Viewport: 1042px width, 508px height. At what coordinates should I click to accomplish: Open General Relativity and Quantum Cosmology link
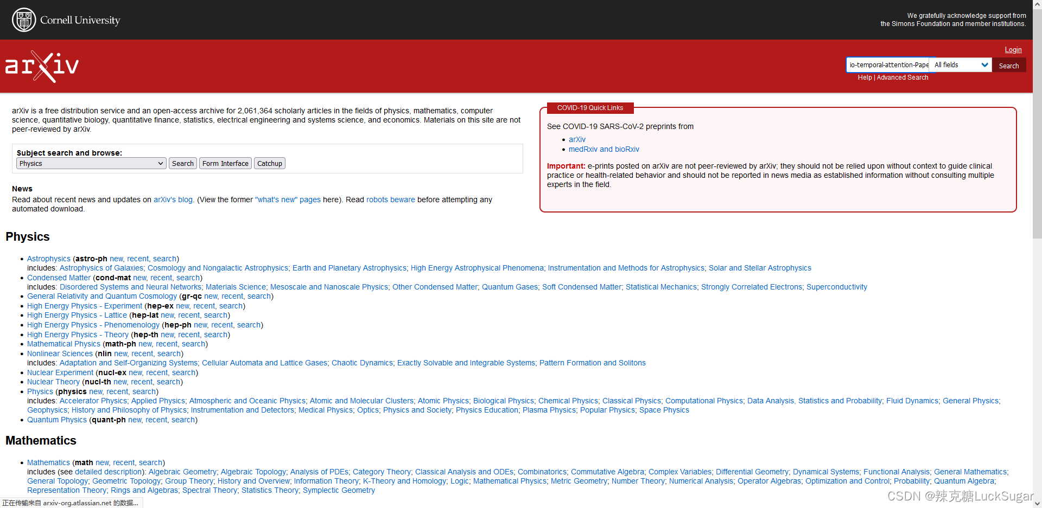coord(102,296)
